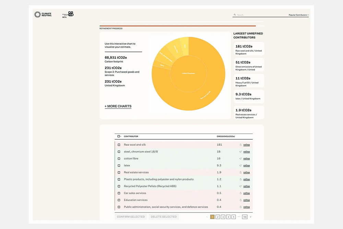Go to page 2

[218, 217]
